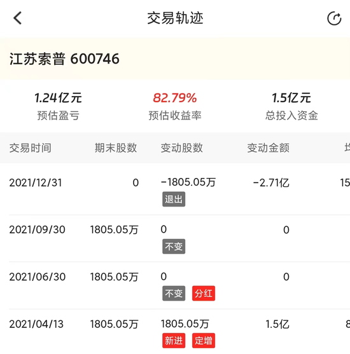Select the 1.5亿元 total invested value
The image size is (350, 354).
pos(291,98)
